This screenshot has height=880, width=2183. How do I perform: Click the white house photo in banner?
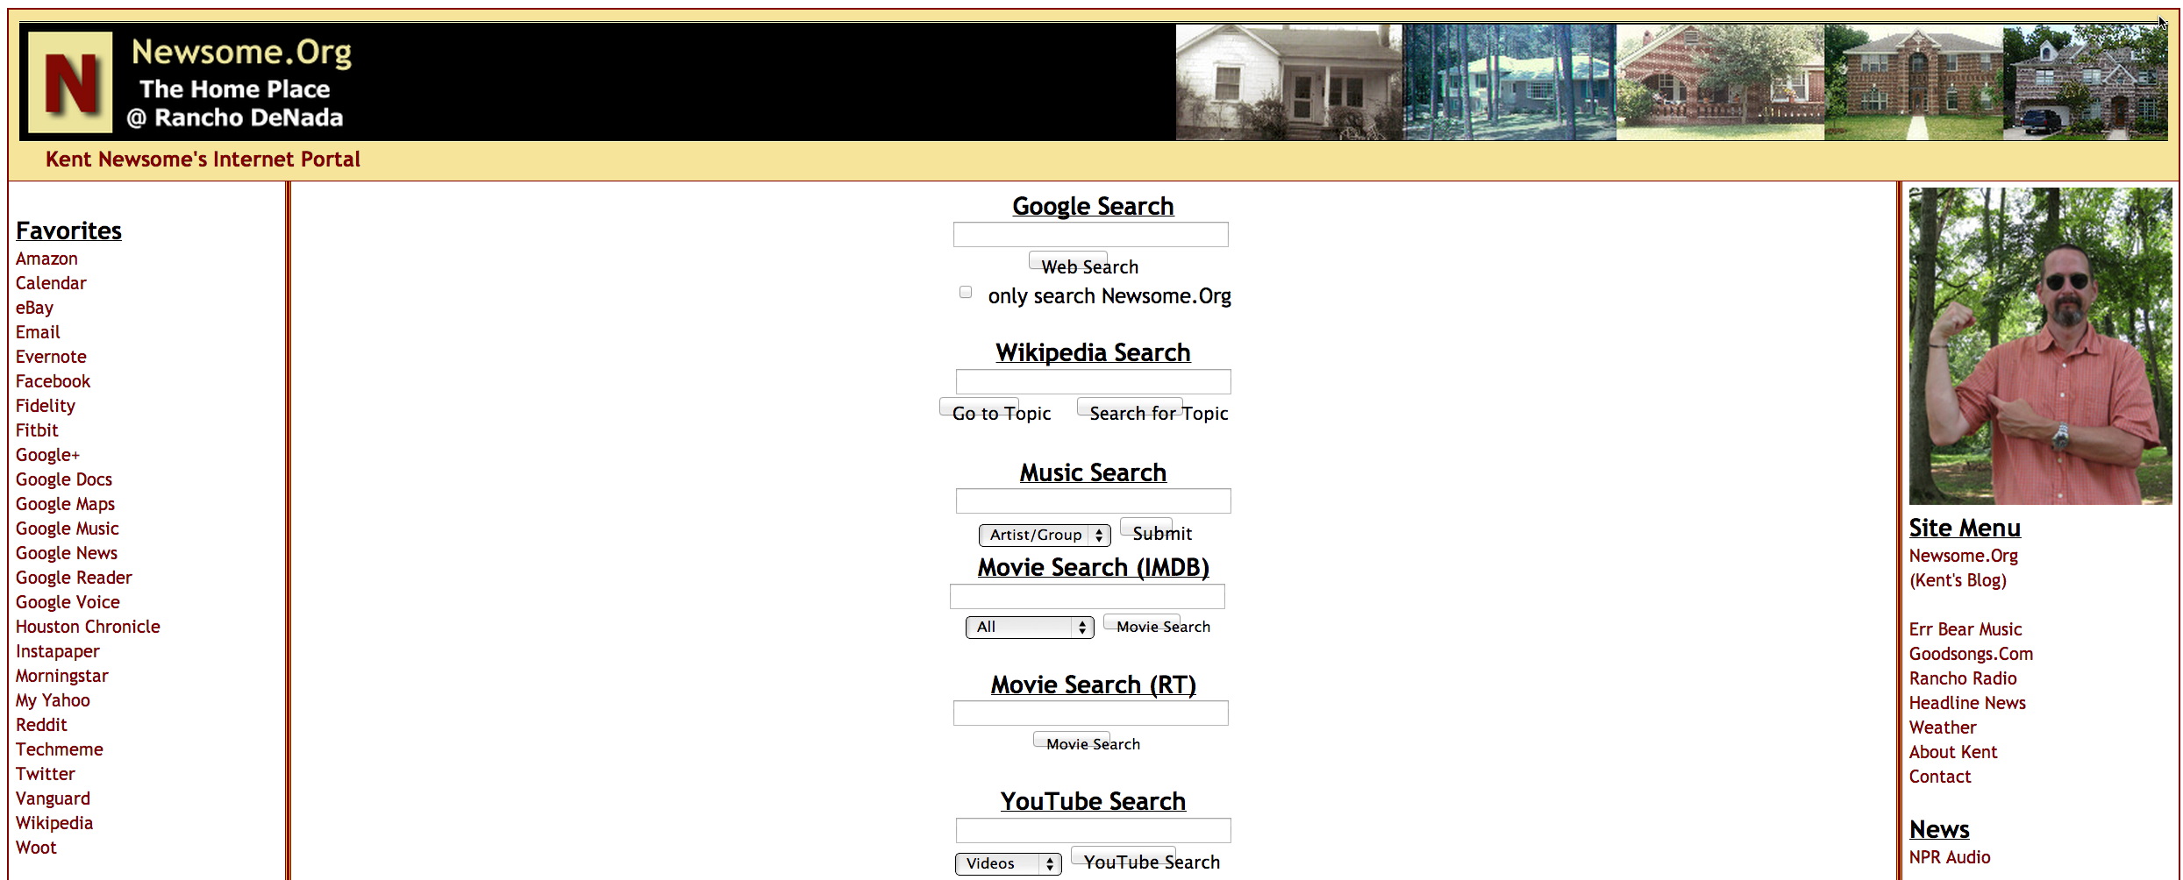(x=1288, y=82)
